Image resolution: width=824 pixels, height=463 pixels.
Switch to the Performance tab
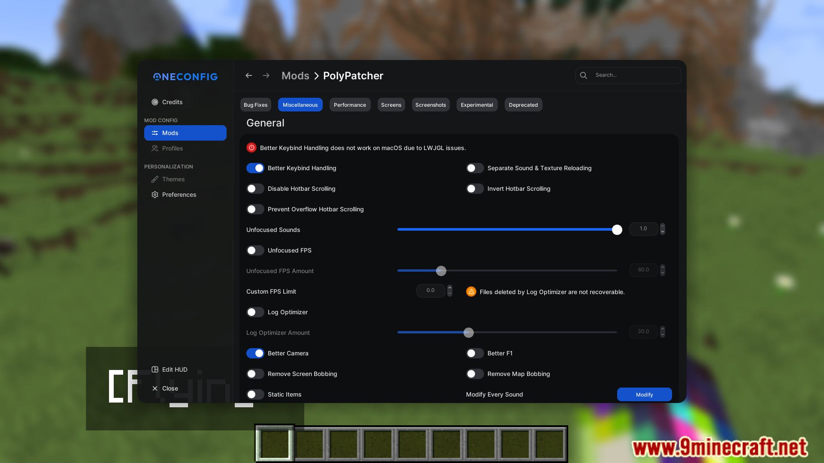coord(350,105)
